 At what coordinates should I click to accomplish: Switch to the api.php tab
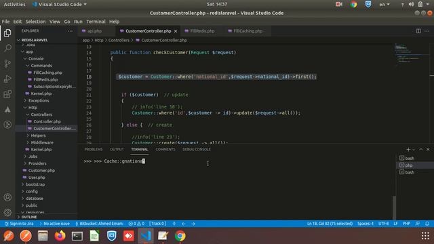tap(95, 31)
